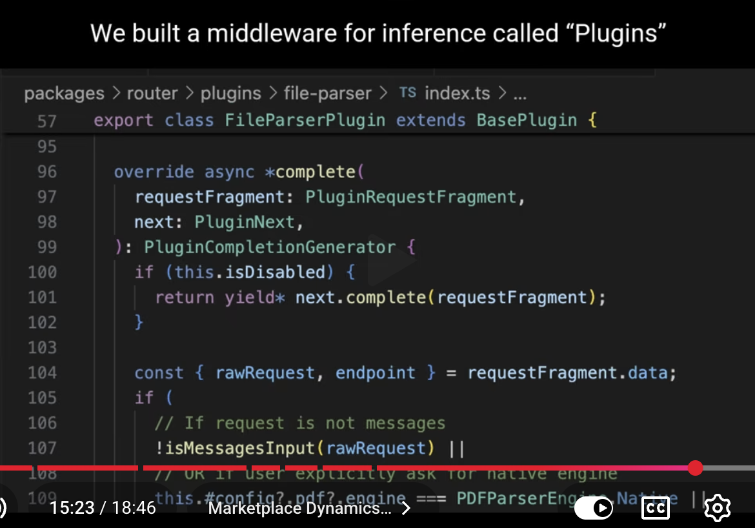Click requestFragment.data on line 104

[x=568, y=372]
